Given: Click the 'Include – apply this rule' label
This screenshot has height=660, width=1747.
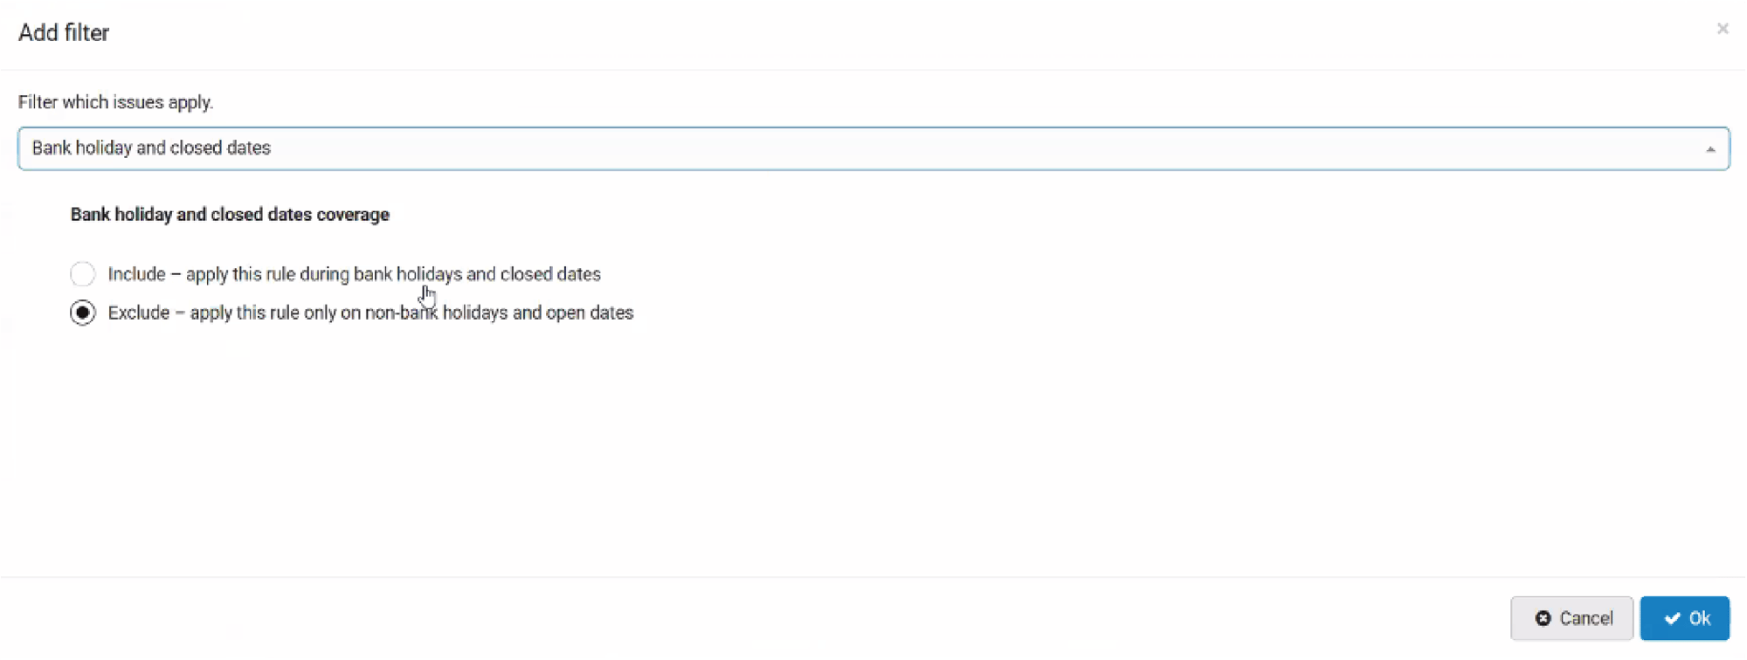Looking at the screenshot, I should [354, 274].
